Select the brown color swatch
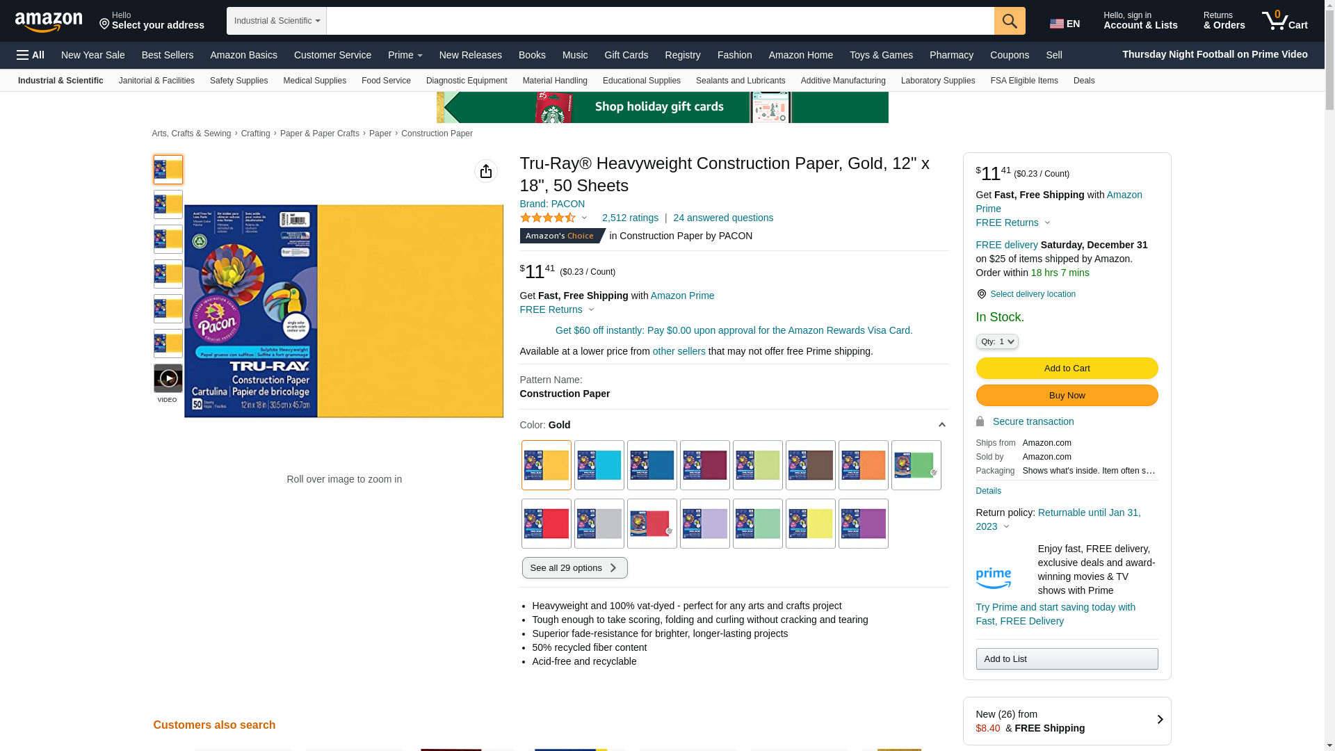Viewport: 1335px width, 751px height. pyautogui.click(x=810, y=465)
